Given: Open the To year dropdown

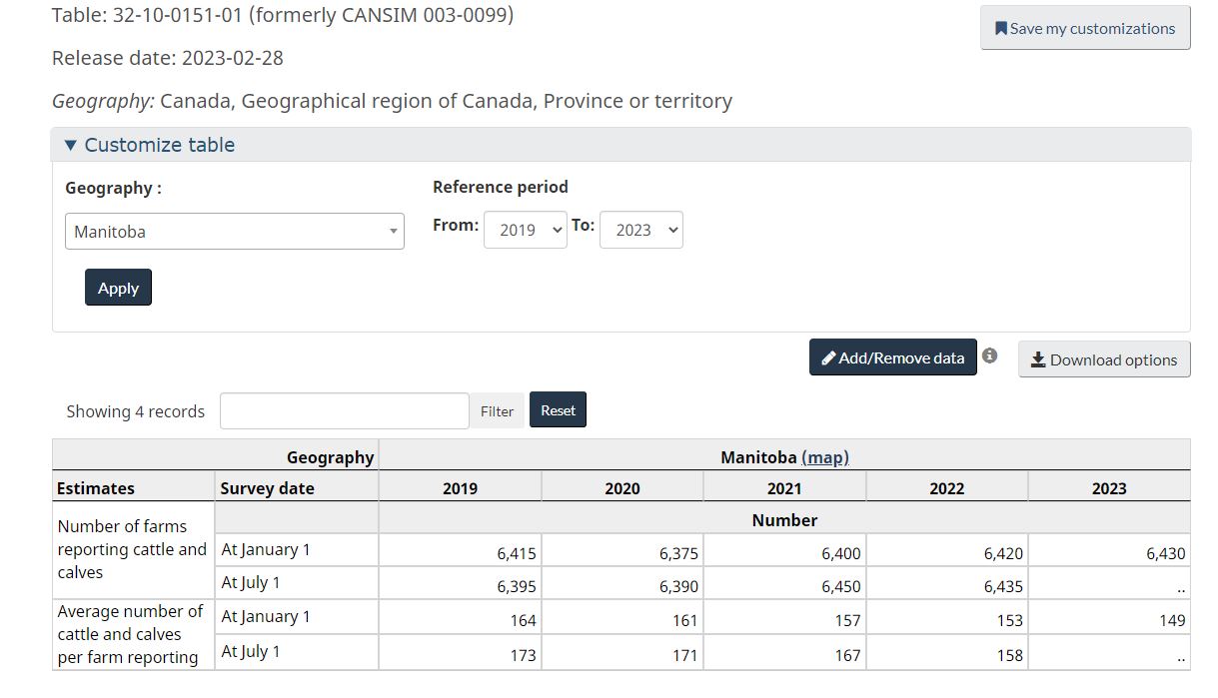Looking at the screenshot, I should (640, 230).
